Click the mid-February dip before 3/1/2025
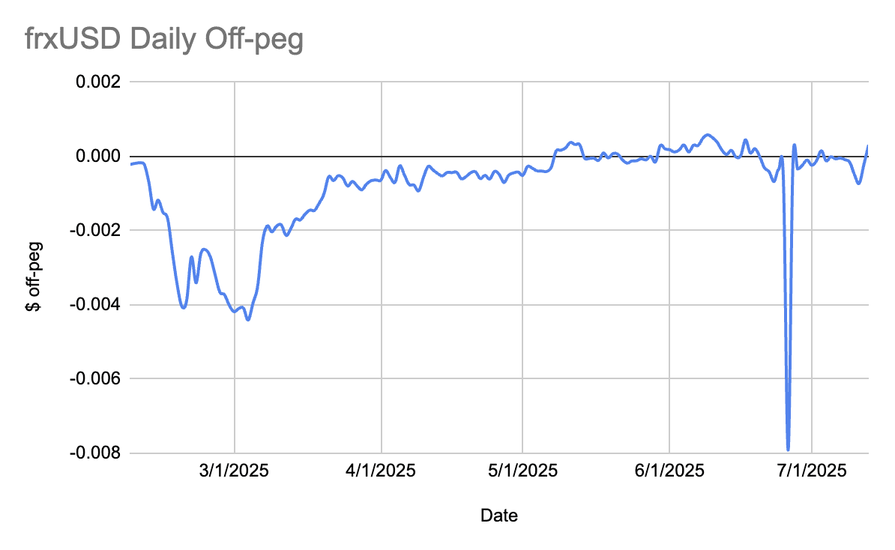This screenshot has height=550, width=895. click(x=184, y=307)
